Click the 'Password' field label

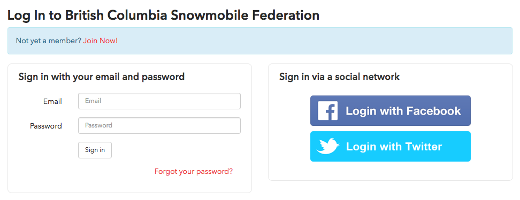[x=46, y=126]
